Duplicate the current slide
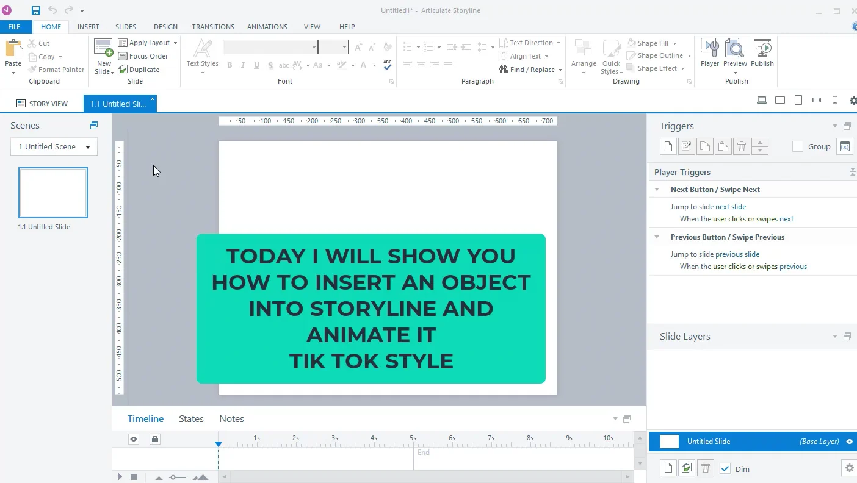 point(139,70)
